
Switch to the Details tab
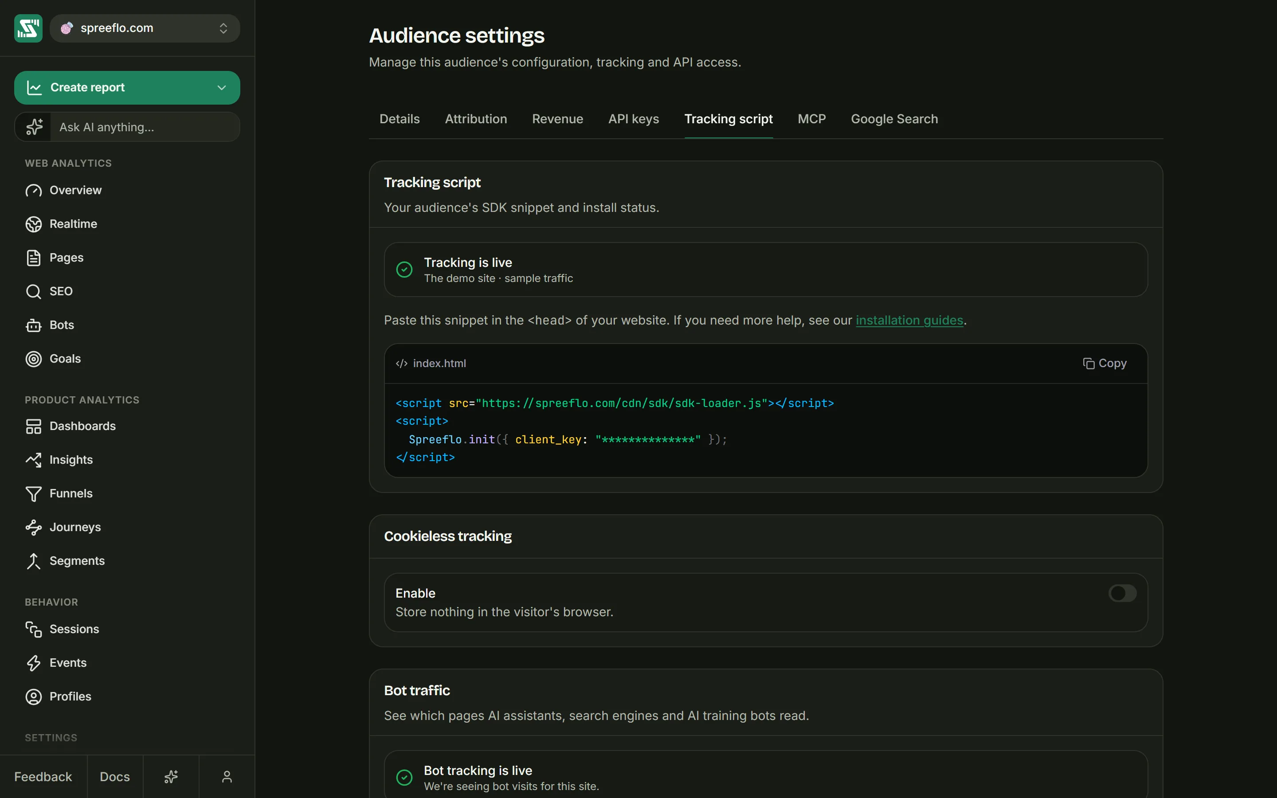click(400, 119)
